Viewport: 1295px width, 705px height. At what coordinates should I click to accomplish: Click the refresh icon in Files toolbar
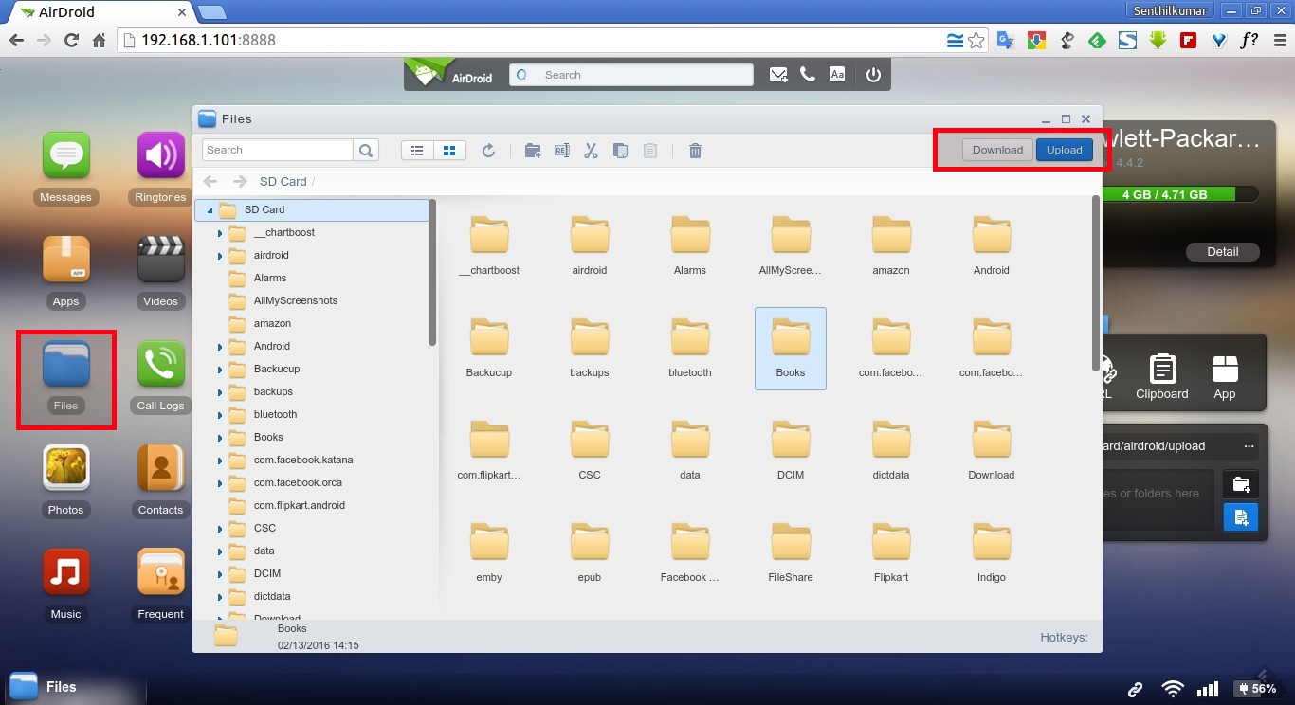[x=488, y=151]
